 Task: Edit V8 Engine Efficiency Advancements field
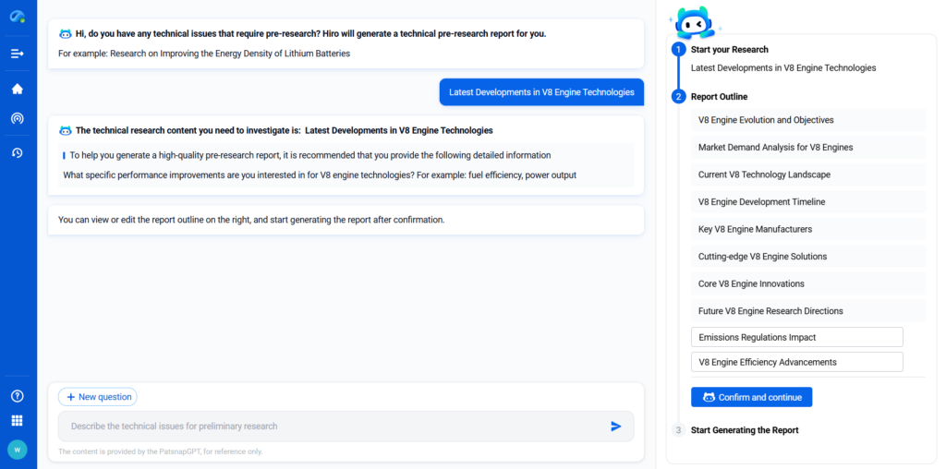796,362
